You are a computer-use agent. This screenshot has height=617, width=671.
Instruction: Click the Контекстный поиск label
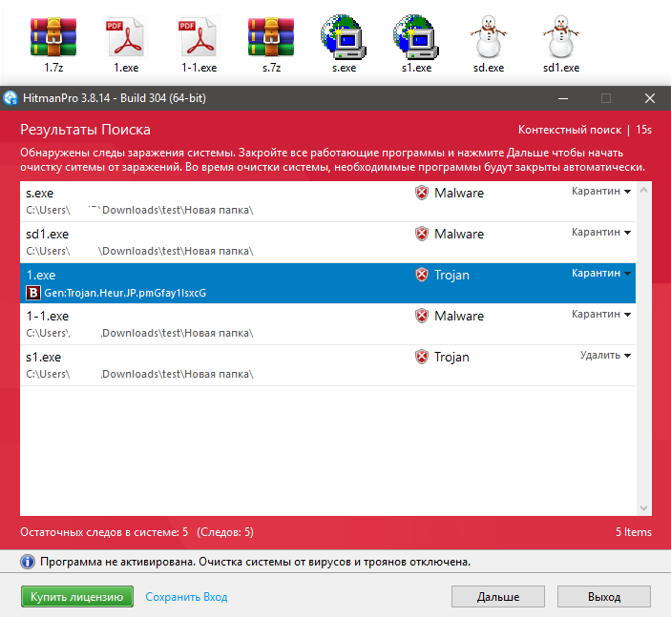click(x=570, y=130)
